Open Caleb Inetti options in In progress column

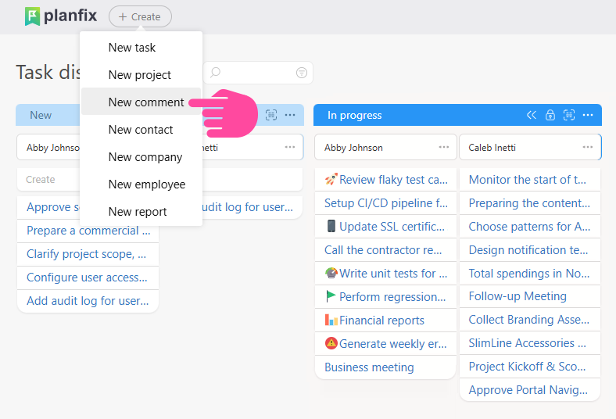[x=588, y=147]
